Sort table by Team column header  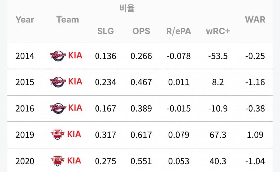(68, 20)
